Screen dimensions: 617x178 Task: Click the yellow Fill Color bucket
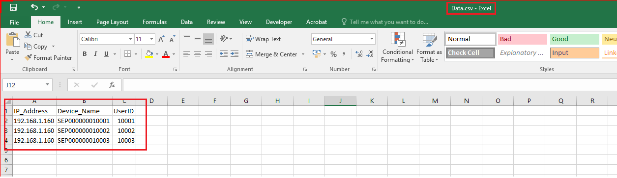[149, 54]
